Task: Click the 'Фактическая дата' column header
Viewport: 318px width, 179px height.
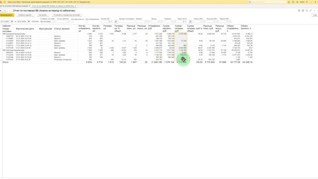Action: pos(25,29)
